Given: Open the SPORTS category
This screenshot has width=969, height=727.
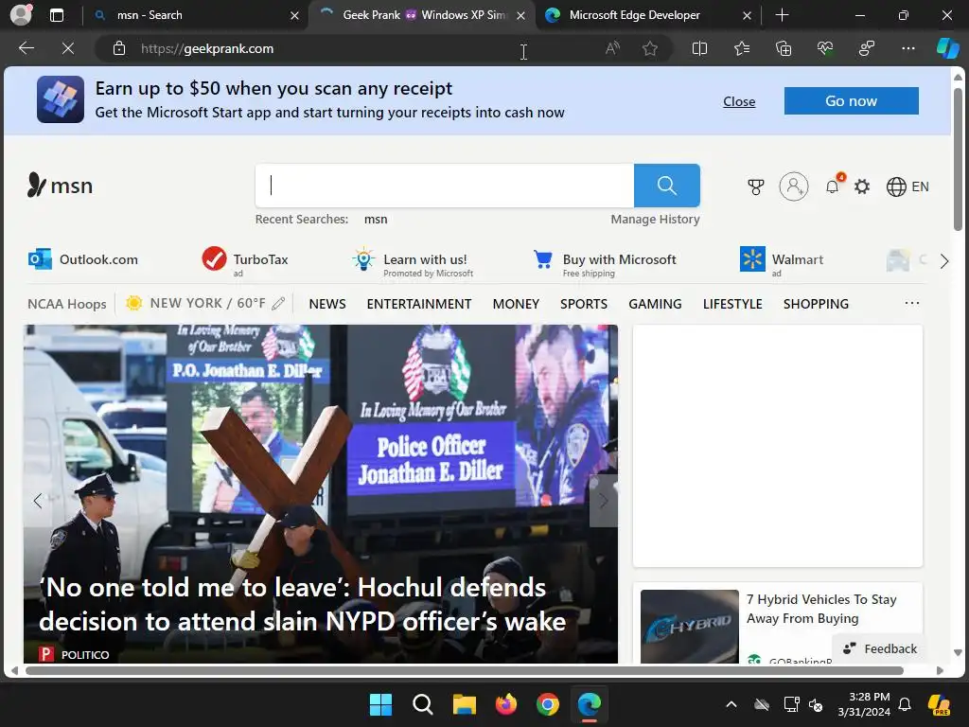Looking at the screenshot, I should pyautogui.click(x=584, y=304).
